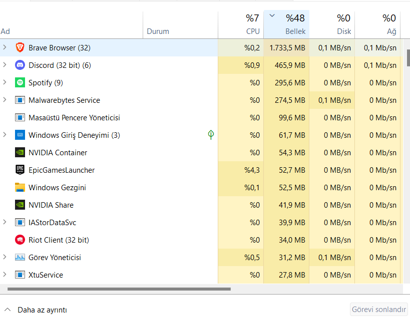410x323 pixels.
Task: Expand the Malwarebytes Service entry
Action: [5, 100]
